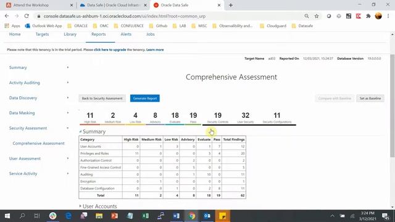Open Sticky Notes from taskbar
Screen dimensions: 395x222
[222, 216]
